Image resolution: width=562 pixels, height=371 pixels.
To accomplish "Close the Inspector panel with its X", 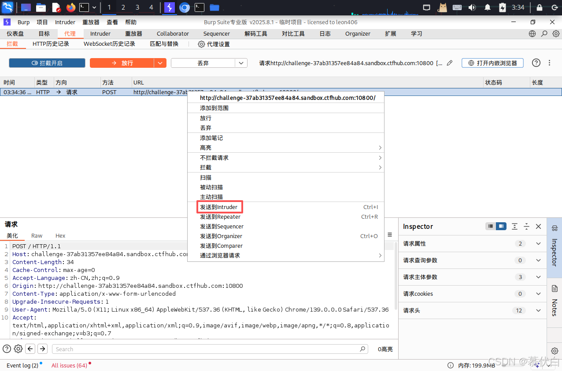I will (538, 226).
